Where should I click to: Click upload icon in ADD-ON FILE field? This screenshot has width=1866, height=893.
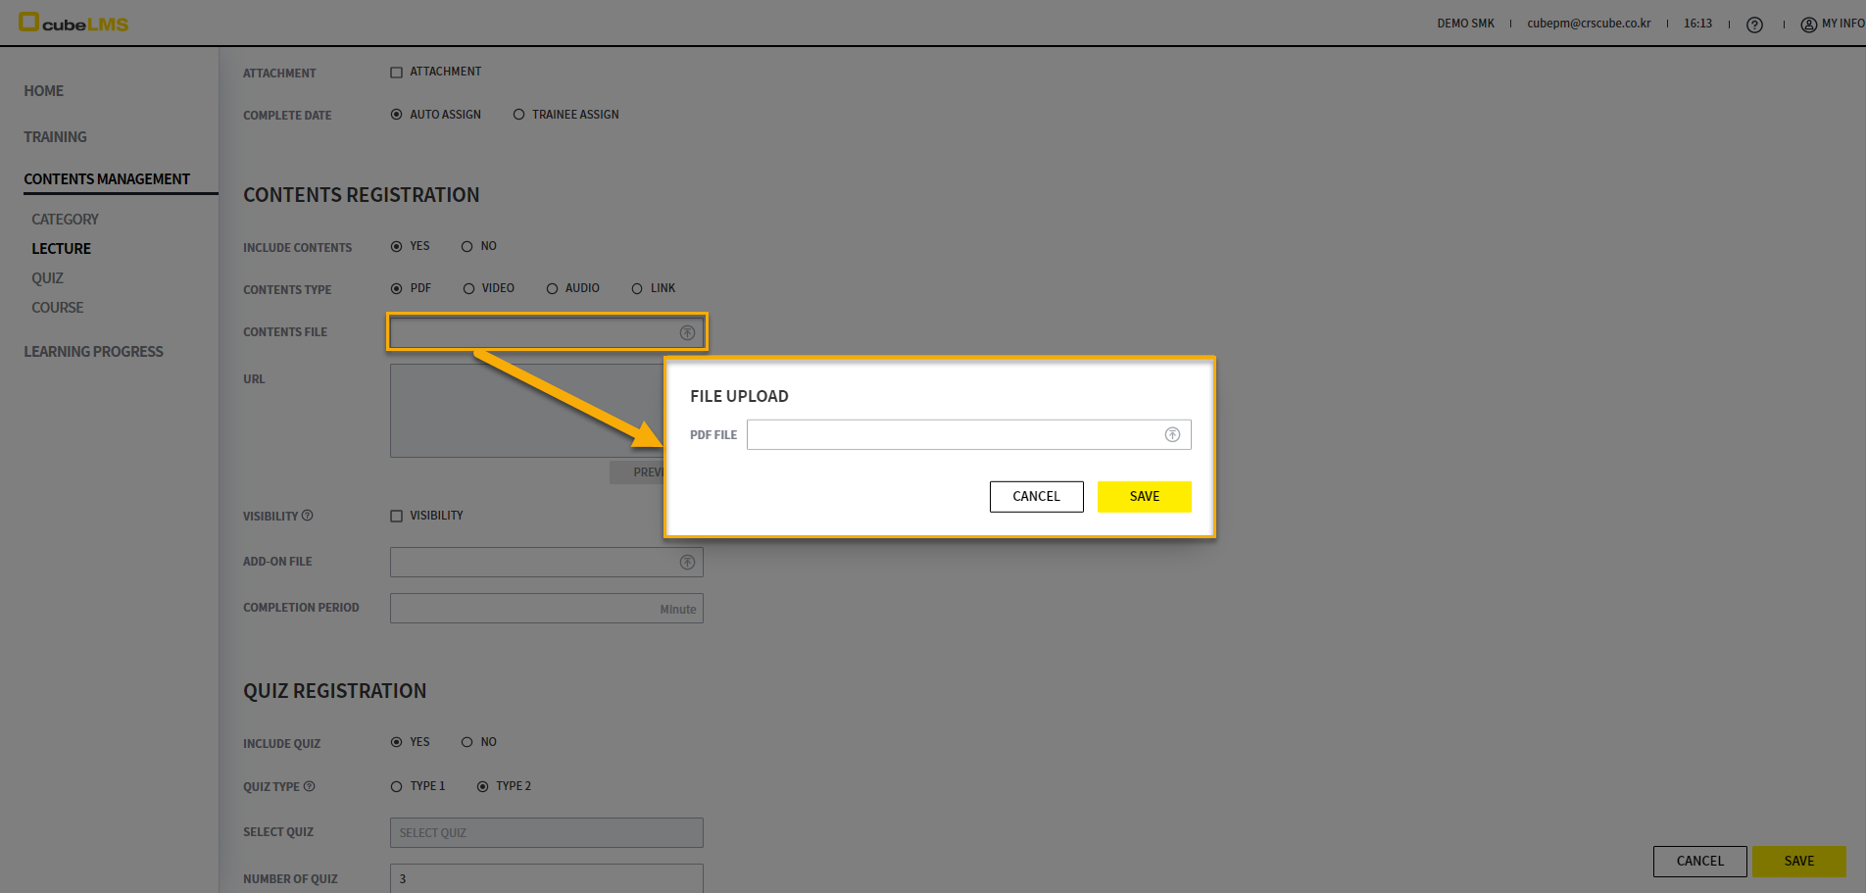pos(687,563)
